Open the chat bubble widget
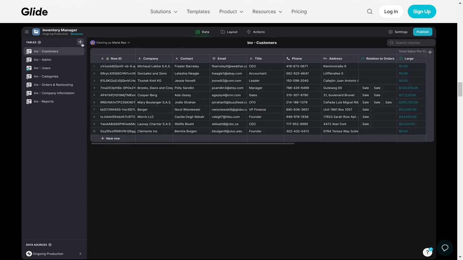463x260 pixels. coord(445,248)
